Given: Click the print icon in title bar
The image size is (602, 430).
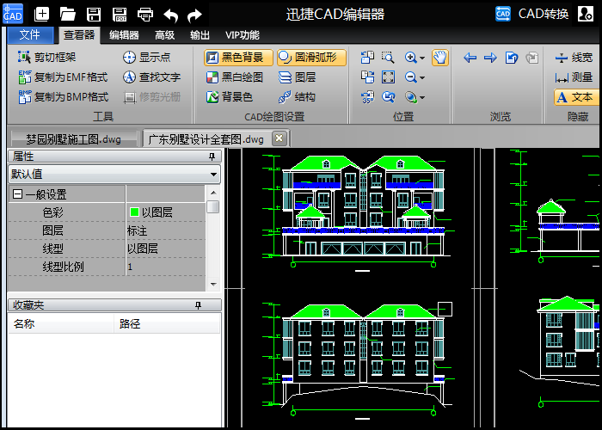Looking at the screenshot, I should click(145, 14).
